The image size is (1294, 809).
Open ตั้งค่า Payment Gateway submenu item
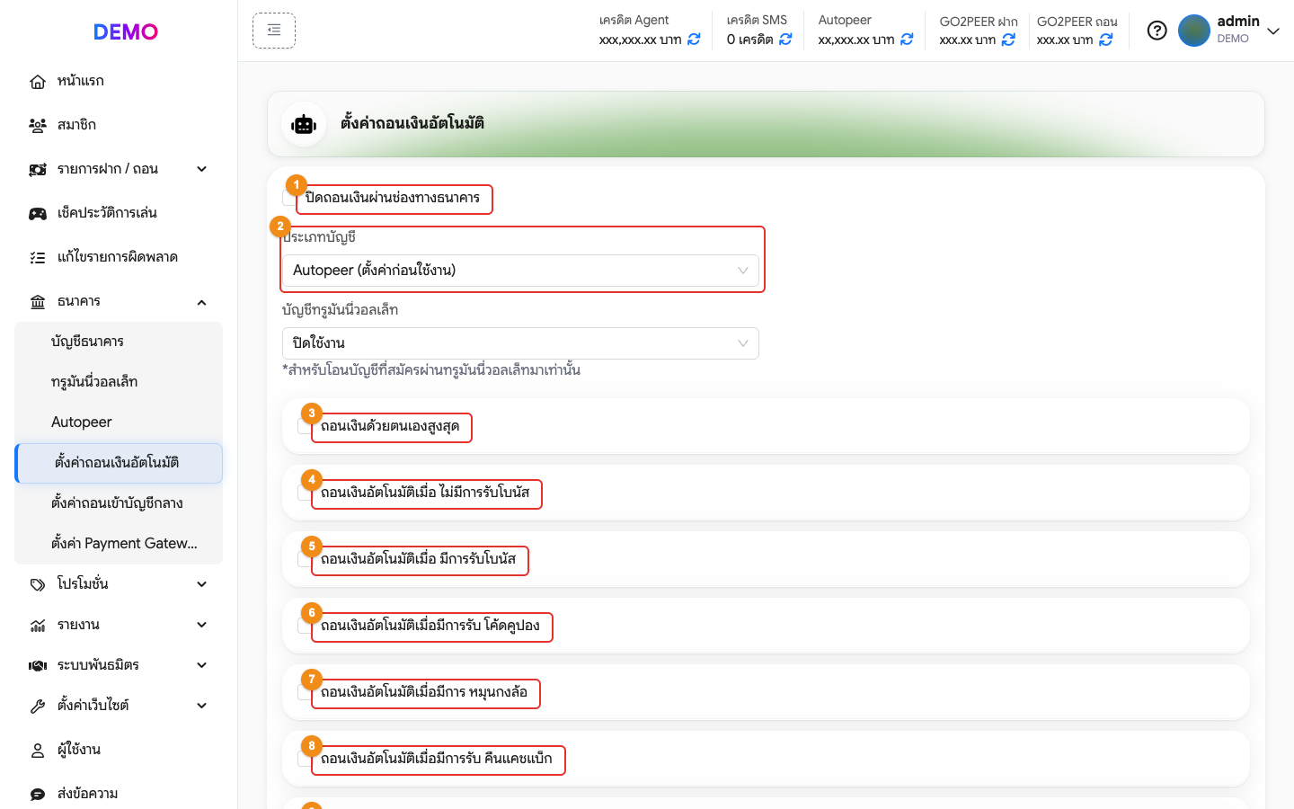[119, 544]
